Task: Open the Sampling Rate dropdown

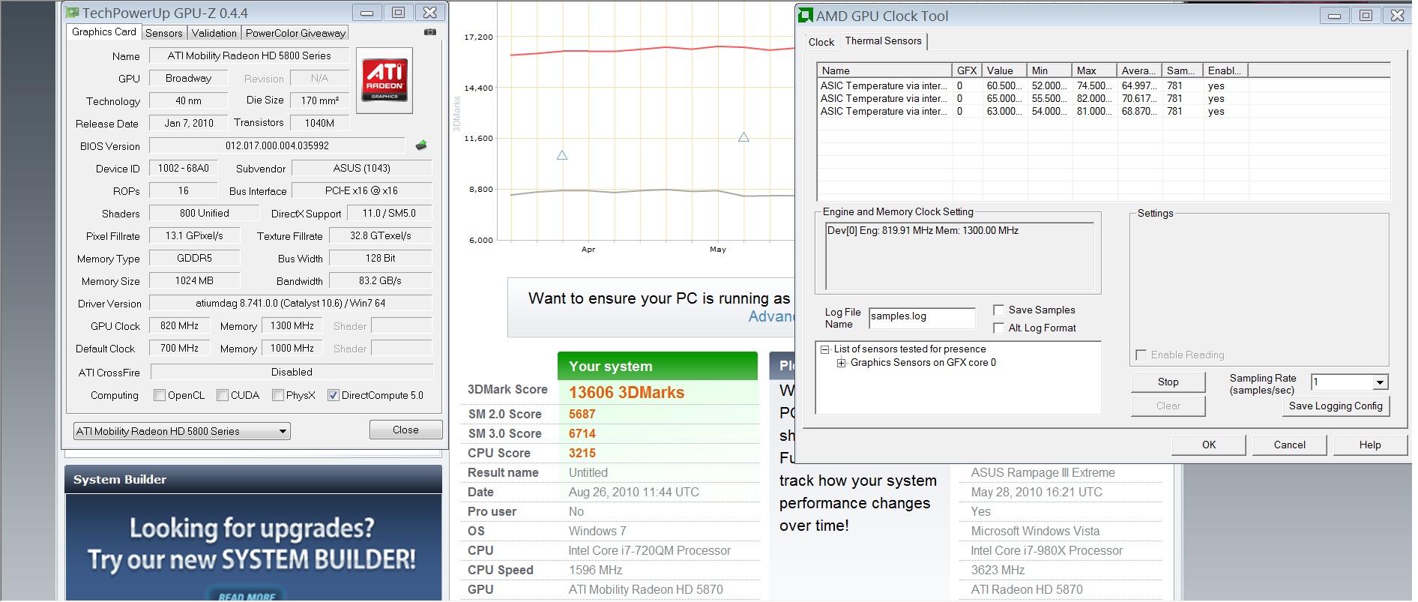Action: tap(1380, 382)
